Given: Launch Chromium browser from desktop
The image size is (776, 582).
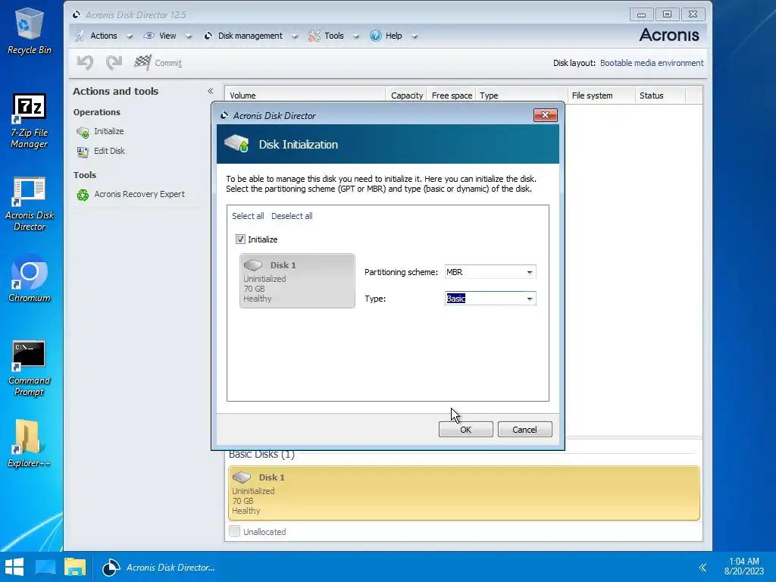Looking at the screenshot, I should point(30,279).
